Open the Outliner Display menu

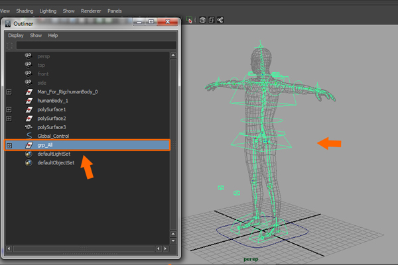(x=16, y=36)
